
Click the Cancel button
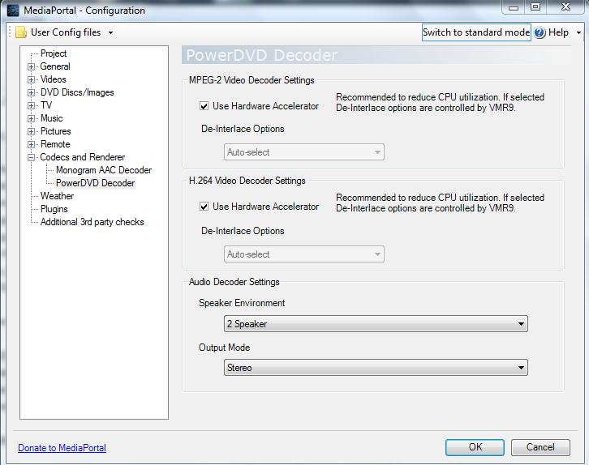coord(540,447)
